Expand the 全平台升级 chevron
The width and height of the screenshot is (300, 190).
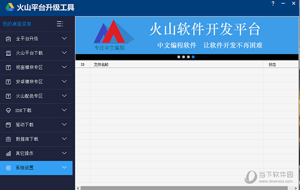point(64,38)
